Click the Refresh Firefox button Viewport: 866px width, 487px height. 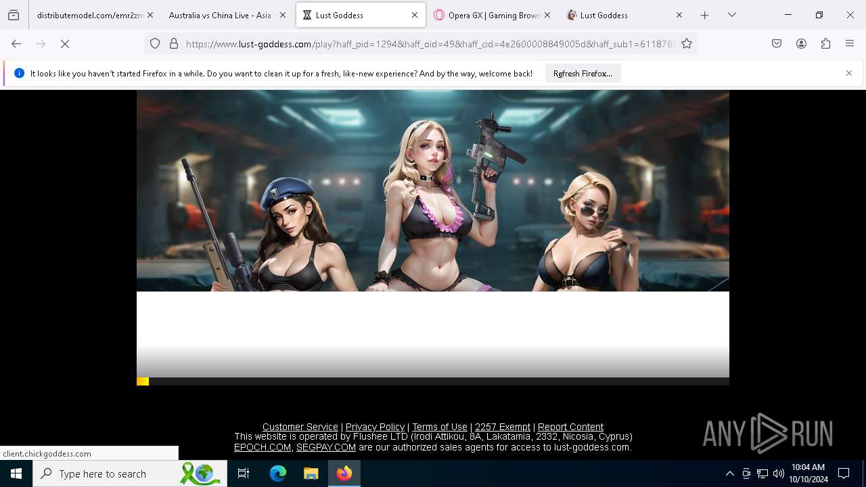pos(583,73)
